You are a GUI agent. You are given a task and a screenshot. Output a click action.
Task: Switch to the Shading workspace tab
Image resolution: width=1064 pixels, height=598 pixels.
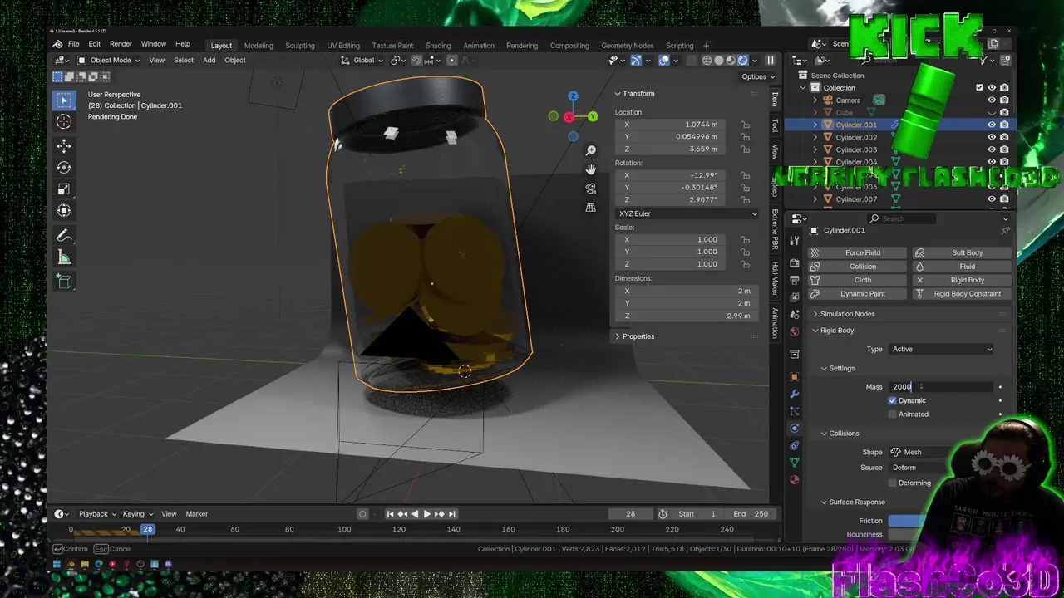(x=438, y=46)
